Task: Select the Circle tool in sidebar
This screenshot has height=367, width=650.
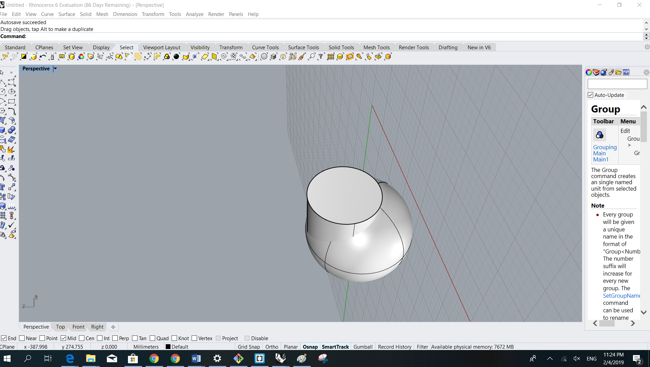Action: pos(3,92)
